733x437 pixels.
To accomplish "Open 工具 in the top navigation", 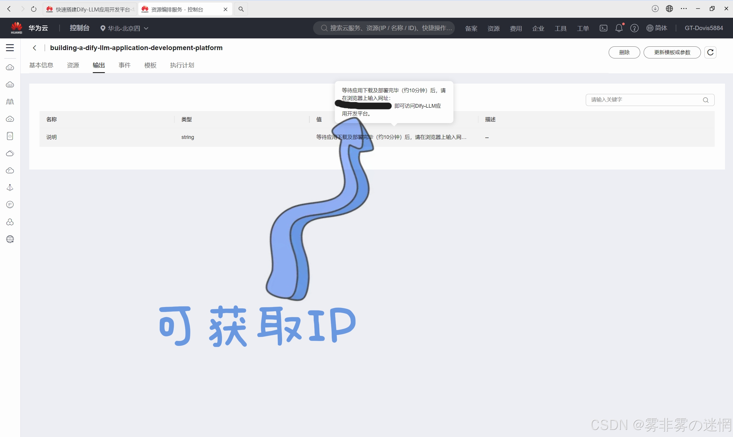I will coord(561,28).
